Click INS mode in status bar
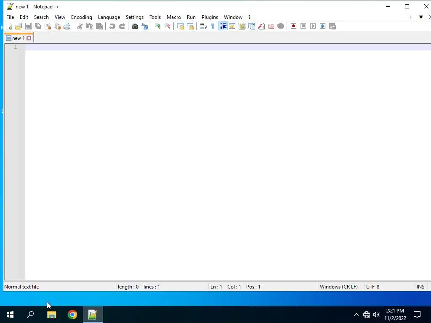 pyautogui.click(x=420, y=287)
